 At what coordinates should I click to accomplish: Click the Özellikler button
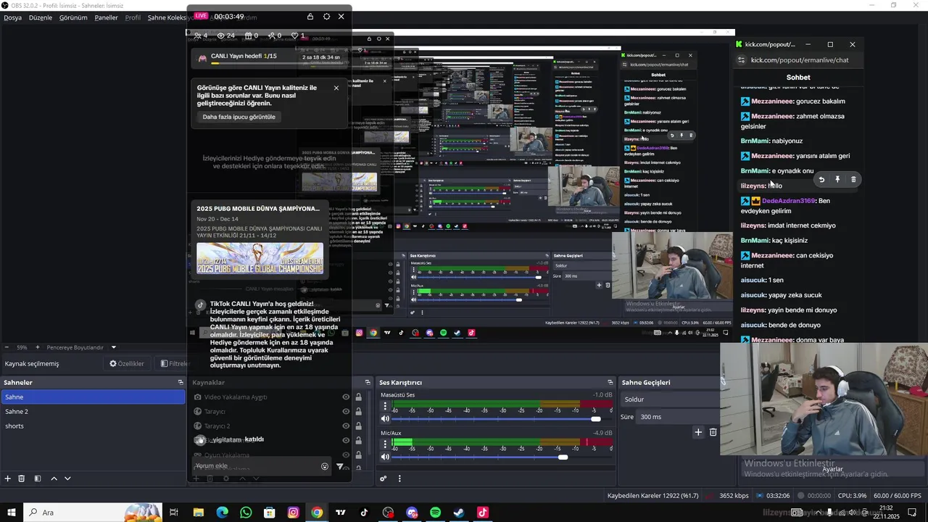(127, 363)
